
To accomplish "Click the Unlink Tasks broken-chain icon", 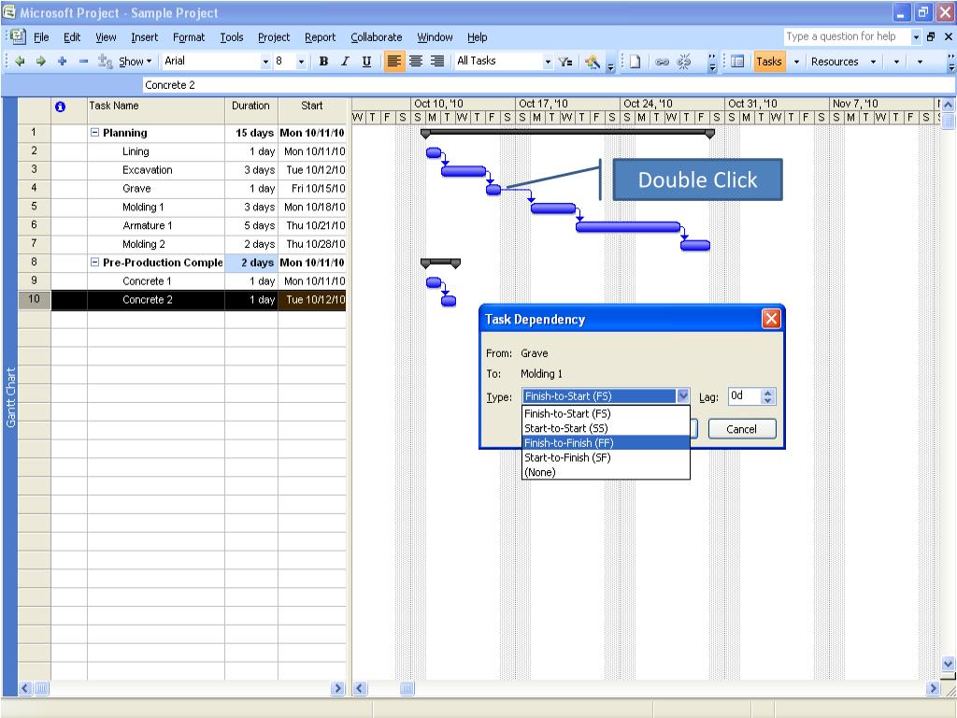I will pyautogui.click(x=683, y=61).
